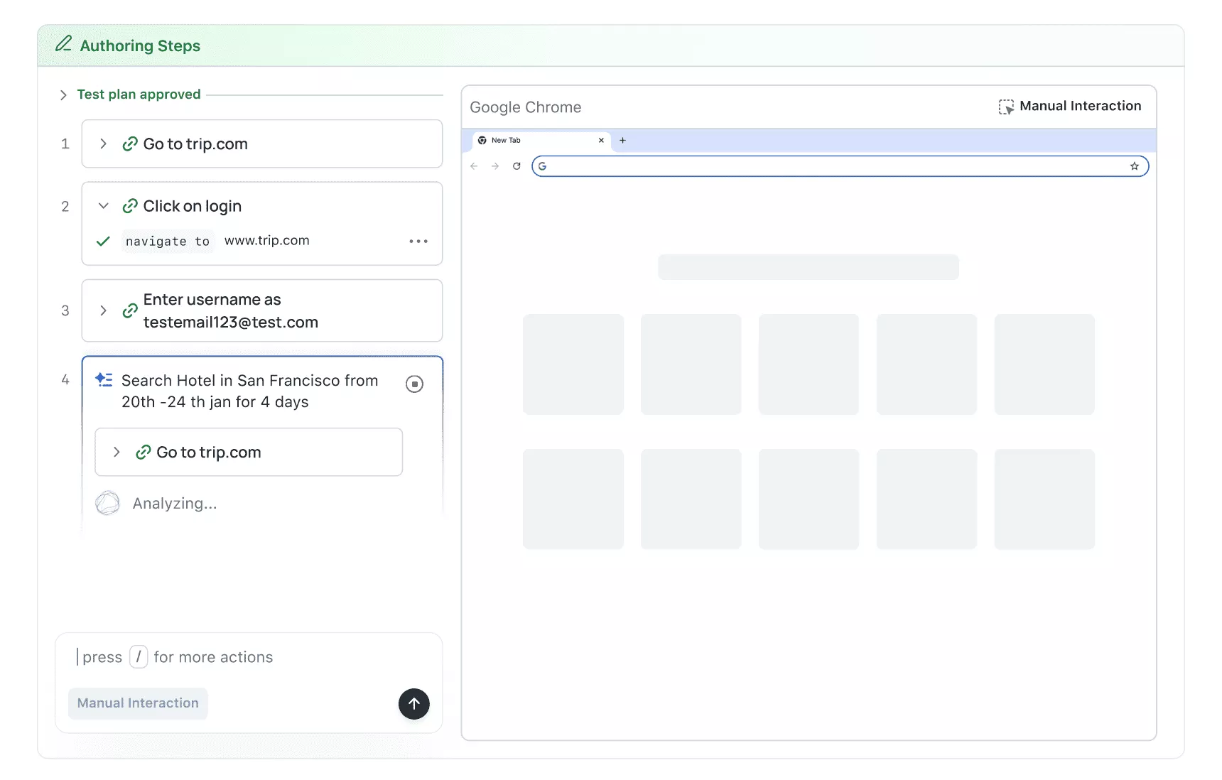1222x780 pixels.
Task: Expand step 1 Go to trip.com
Action: pos(103,143)
